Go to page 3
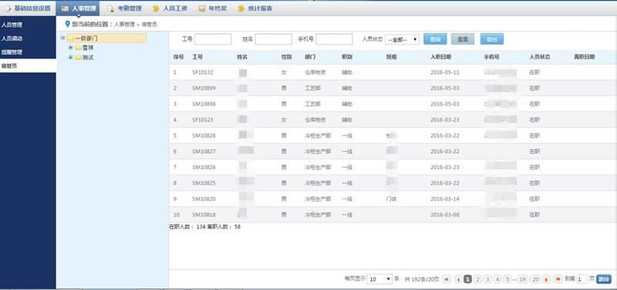The height and width of the screenshot is (290, 617). (487, 279)
